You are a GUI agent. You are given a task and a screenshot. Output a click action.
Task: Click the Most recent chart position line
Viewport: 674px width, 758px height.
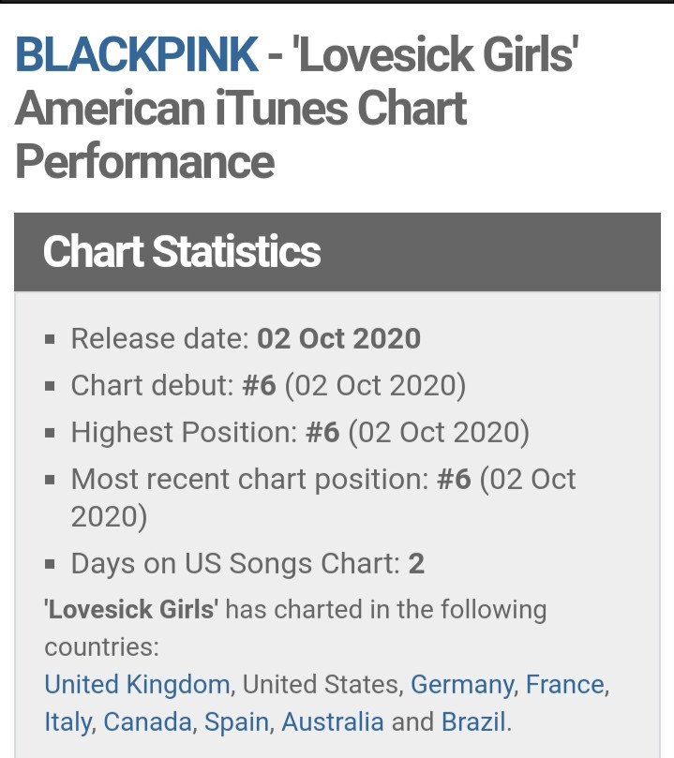pyautogui.click(x=323, y=498)
